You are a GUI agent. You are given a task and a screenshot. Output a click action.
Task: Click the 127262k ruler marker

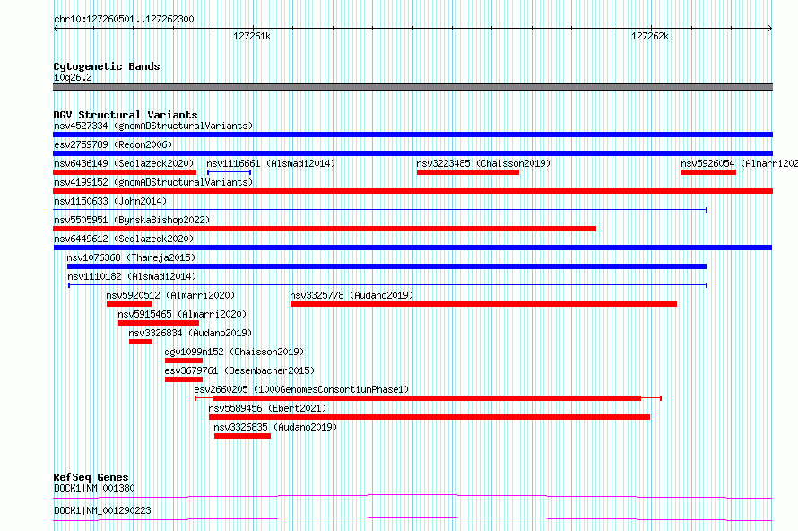point(650,36)
